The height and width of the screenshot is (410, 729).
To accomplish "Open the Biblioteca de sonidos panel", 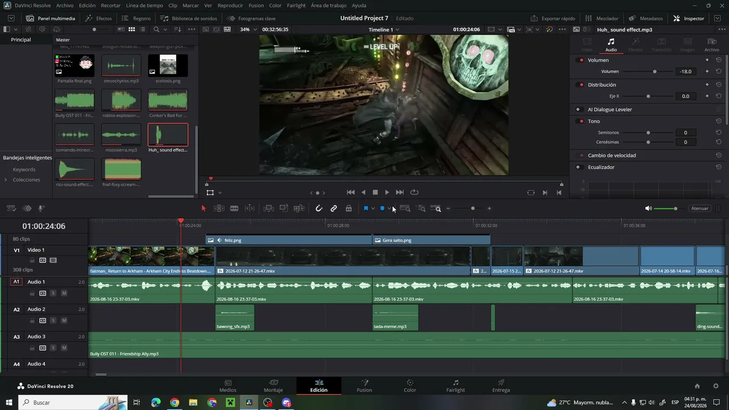I will pyautogui.click(x=189, y=18).
